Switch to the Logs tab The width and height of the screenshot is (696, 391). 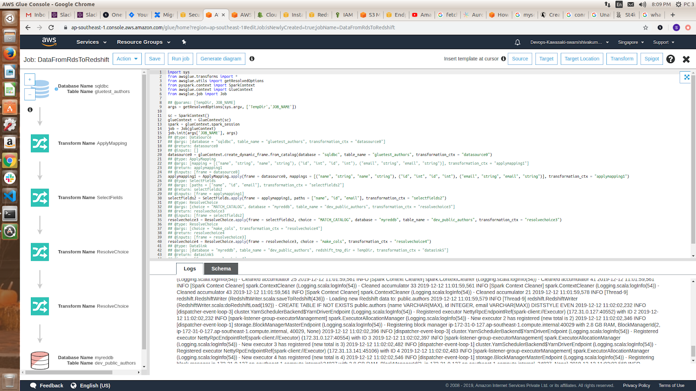(190, 268)
